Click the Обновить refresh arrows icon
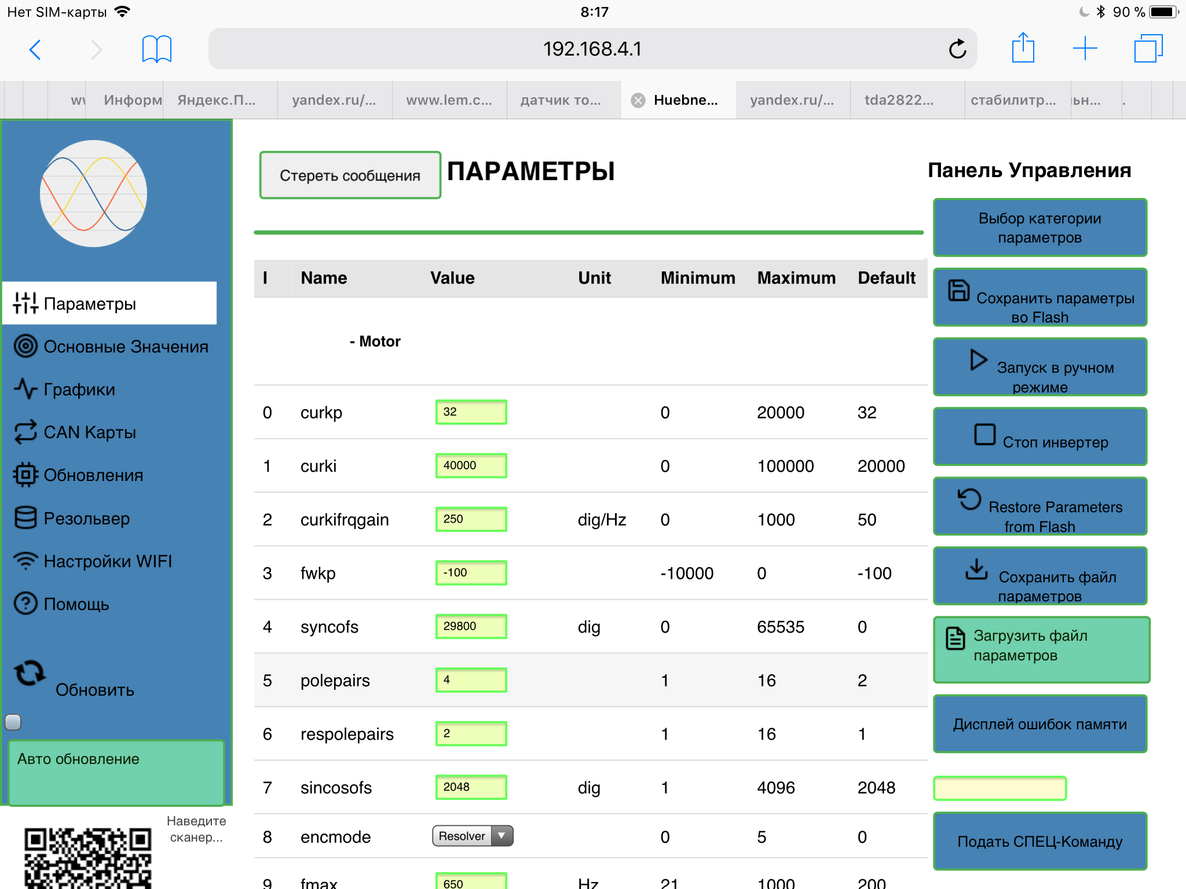The image size is (1186, 889). pyautogui.click(x=30, y=674)
